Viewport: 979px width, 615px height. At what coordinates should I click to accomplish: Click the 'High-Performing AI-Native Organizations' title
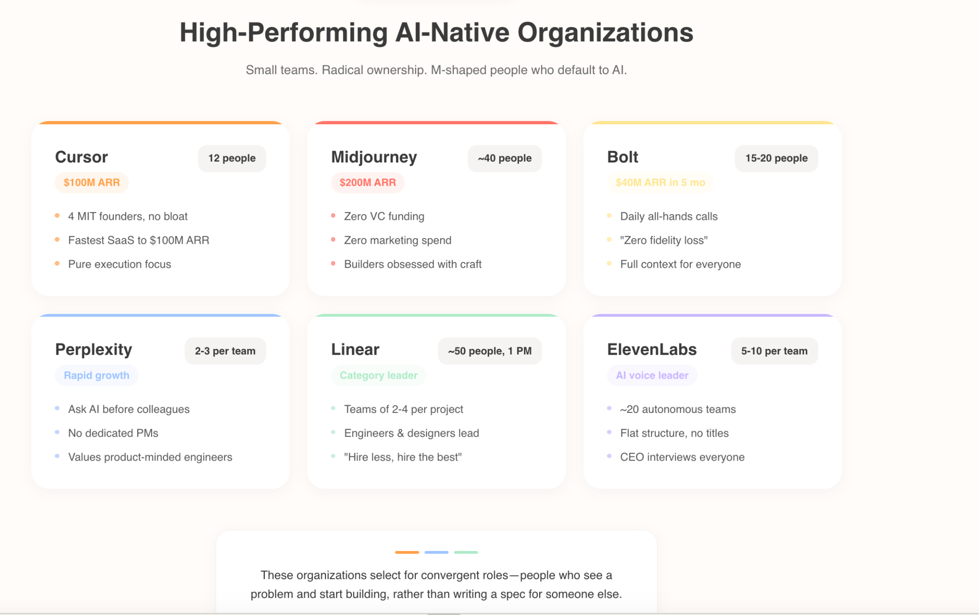coord(436,33)
